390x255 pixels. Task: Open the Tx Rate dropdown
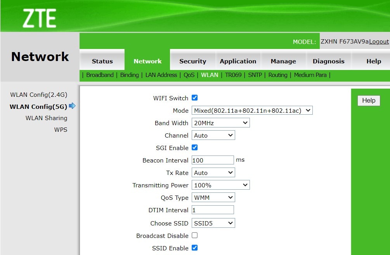tap(213, 173)
